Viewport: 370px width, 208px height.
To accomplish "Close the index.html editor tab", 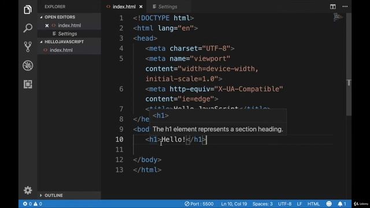I will coord(141,7).
